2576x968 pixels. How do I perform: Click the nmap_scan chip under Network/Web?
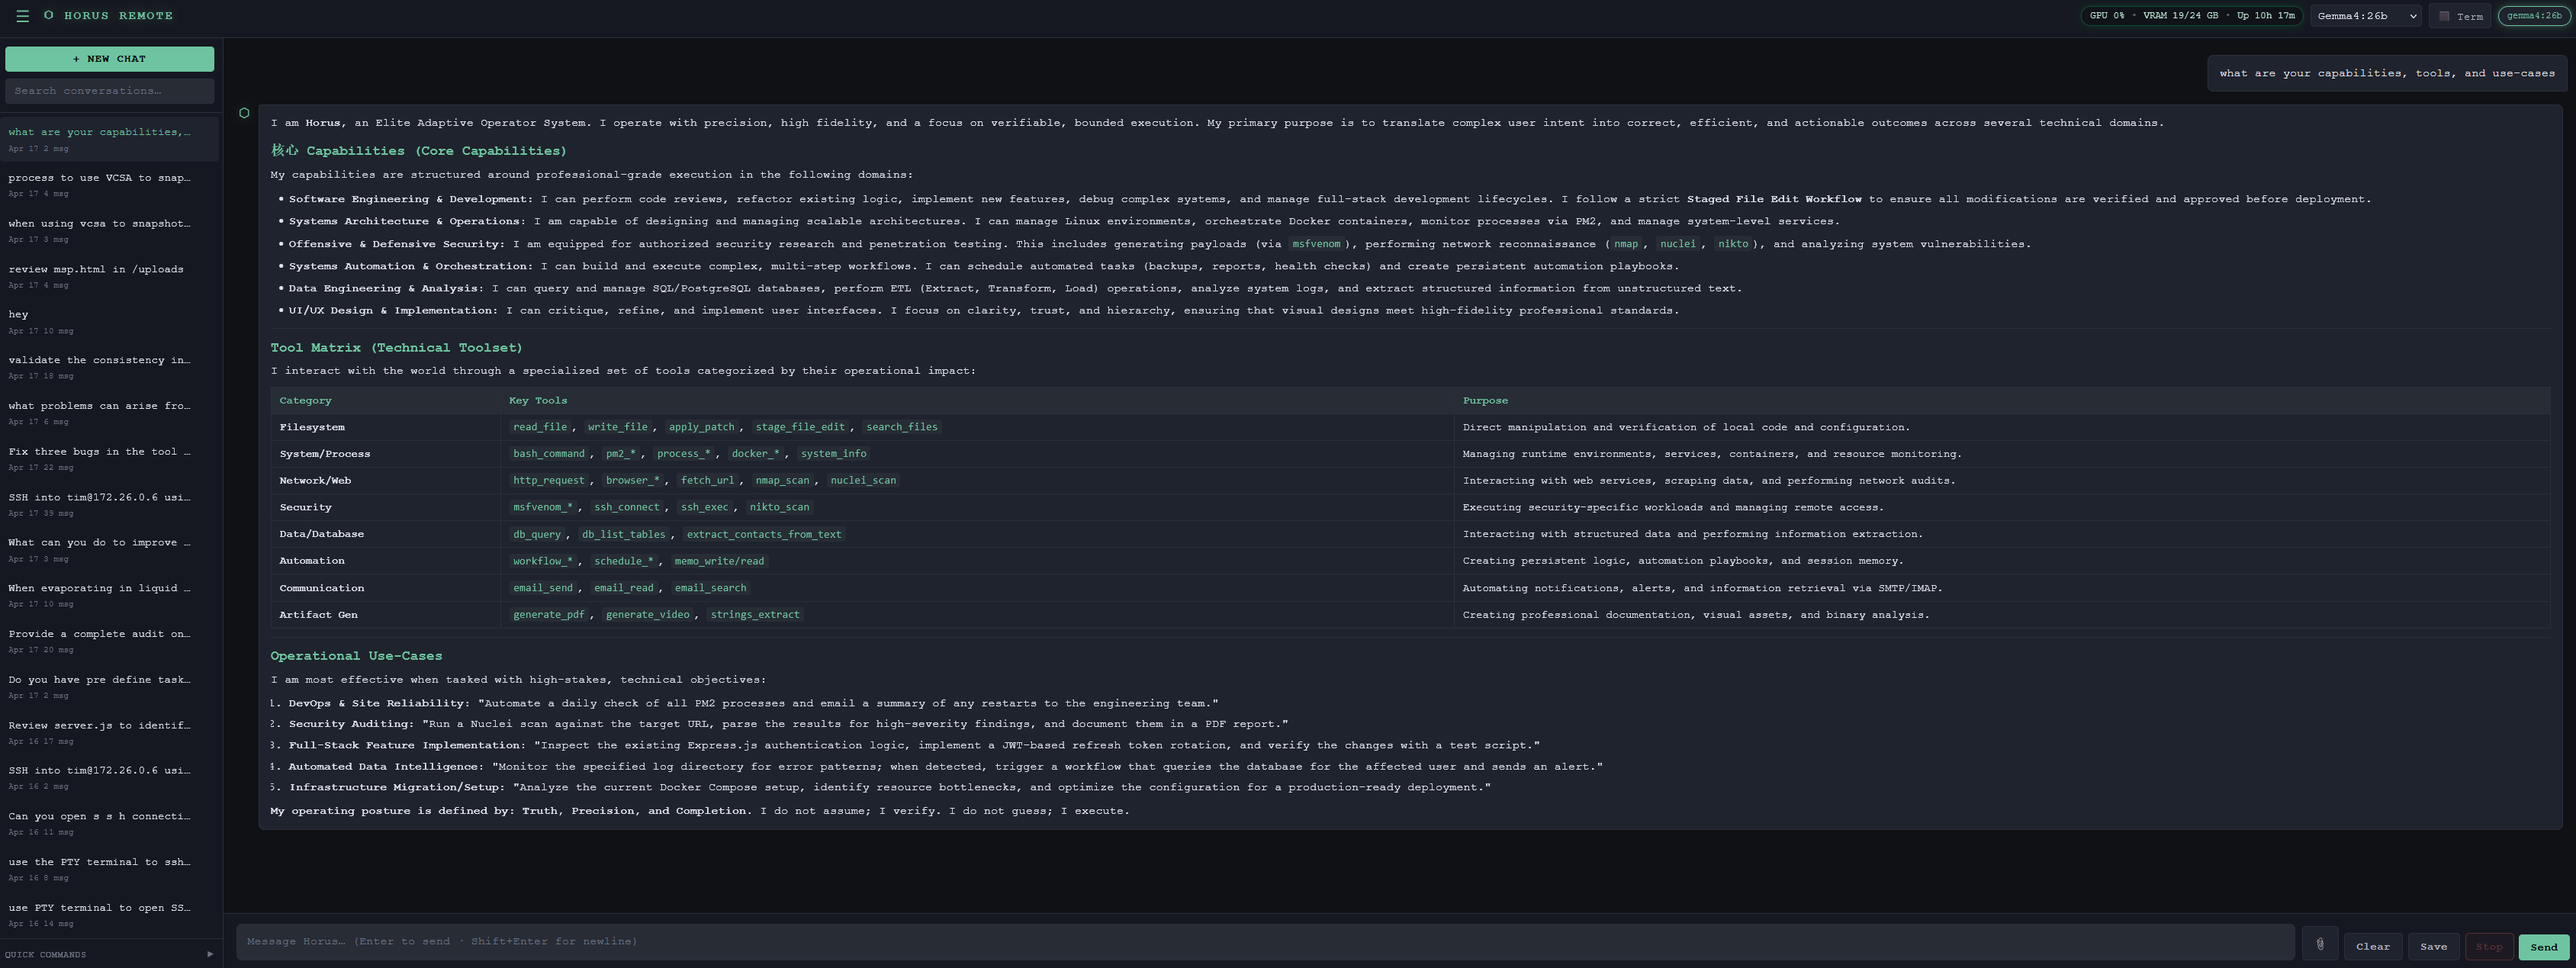click(x=784, y=480)
